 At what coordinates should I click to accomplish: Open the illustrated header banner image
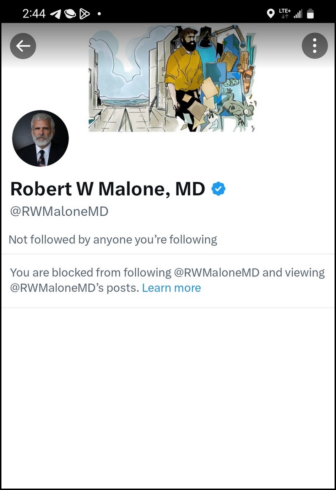pyautogui.click(x=172, y=78)
